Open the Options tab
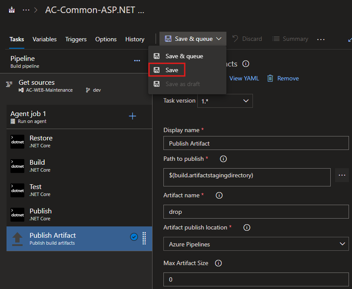Viewport: 352px width, 289px height. (106, 39)
